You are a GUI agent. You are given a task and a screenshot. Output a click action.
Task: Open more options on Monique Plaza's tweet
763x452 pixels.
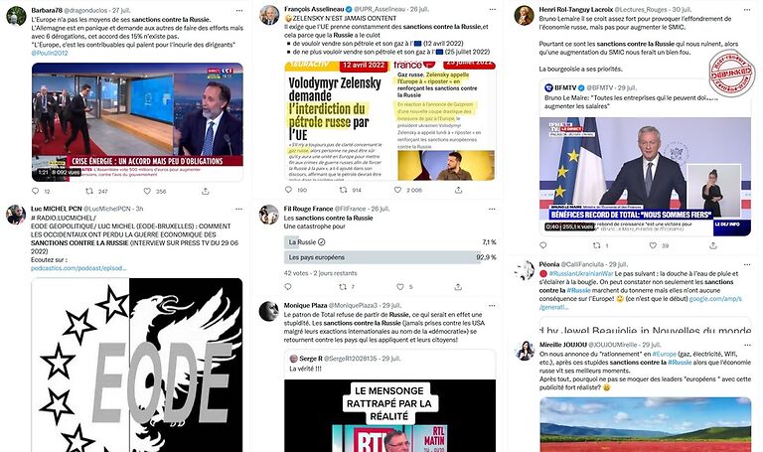pyautogui.click(x=492, y=306)
